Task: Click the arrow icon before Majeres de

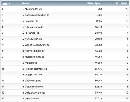Action: [x=23, y=63]
